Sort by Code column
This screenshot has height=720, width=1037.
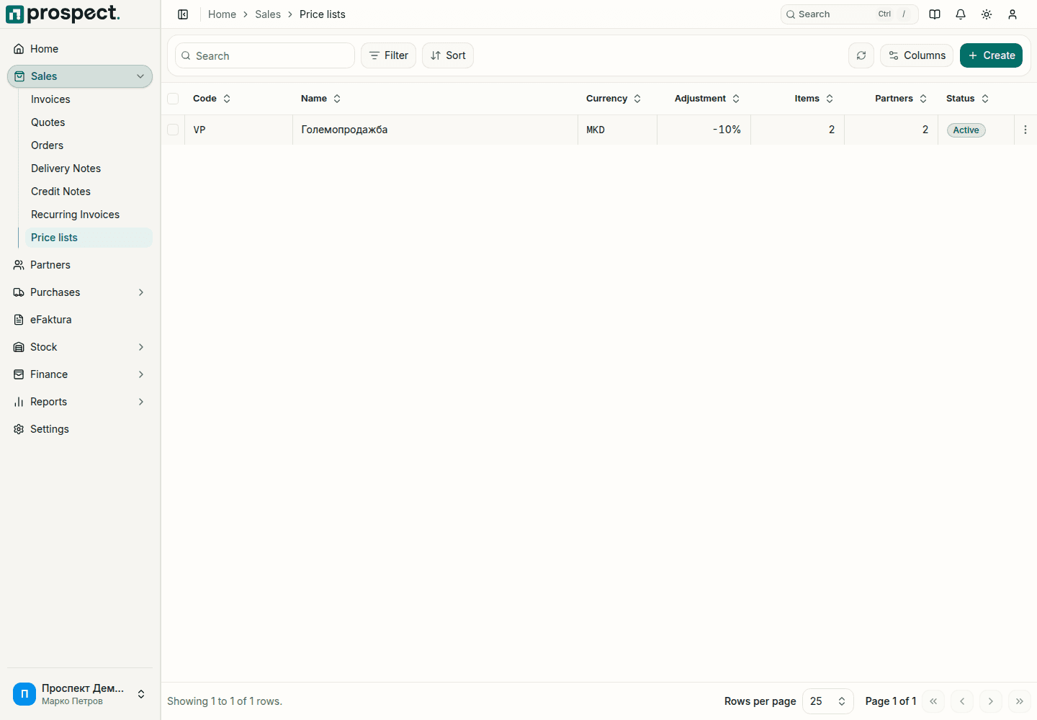pos(212,99)
